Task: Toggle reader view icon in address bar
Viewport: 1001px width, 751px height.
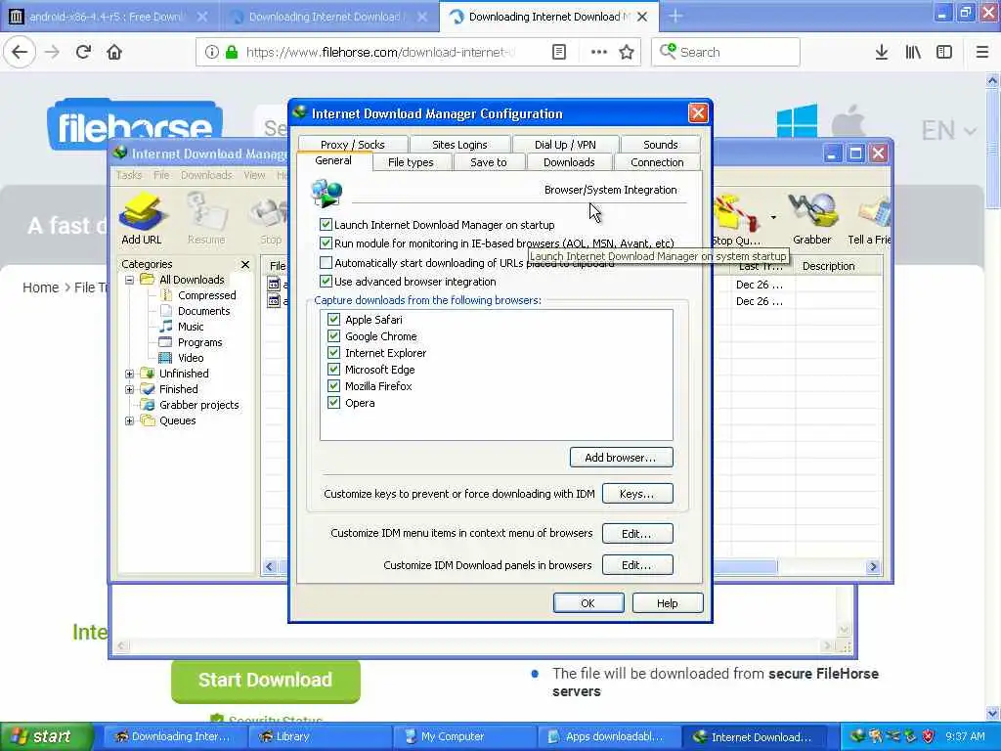Action: tap(559, 53)
